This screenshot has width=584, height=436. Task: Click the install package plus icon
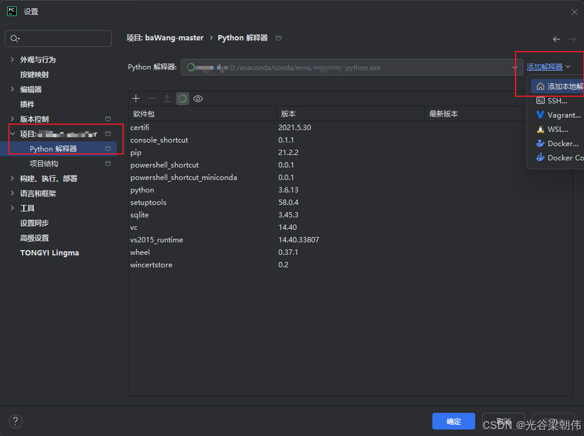click(136, 99)
